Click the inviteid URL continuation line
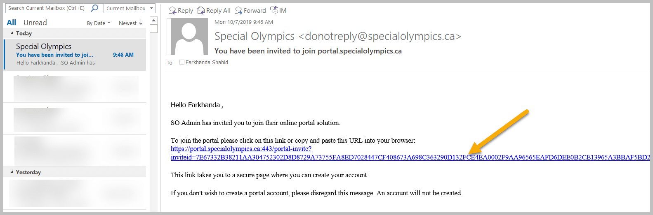The height and width of the screenshot is (215, 653). coord(410,157)
